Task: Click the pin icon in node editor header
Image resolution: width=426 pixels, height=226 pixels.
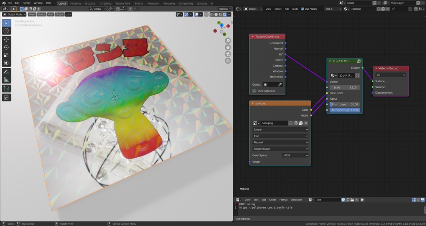Action: point(393,8)
